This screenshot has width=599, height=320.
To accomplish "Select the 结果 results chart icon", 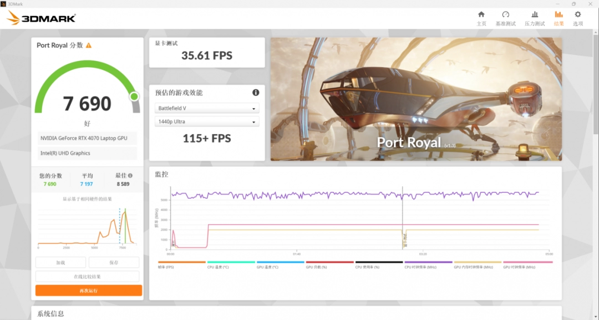I will pos(559,14).
